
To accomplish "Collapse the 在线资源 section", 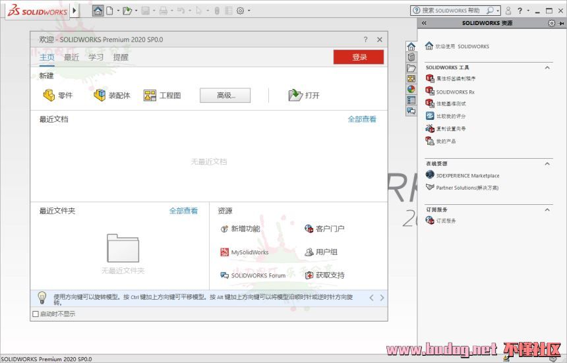I will 547,163.
